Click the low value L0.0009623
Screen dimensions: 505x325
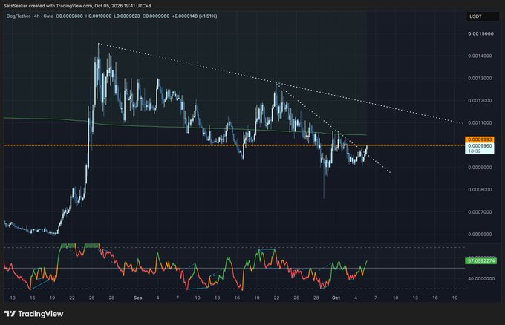pos(127,16)
